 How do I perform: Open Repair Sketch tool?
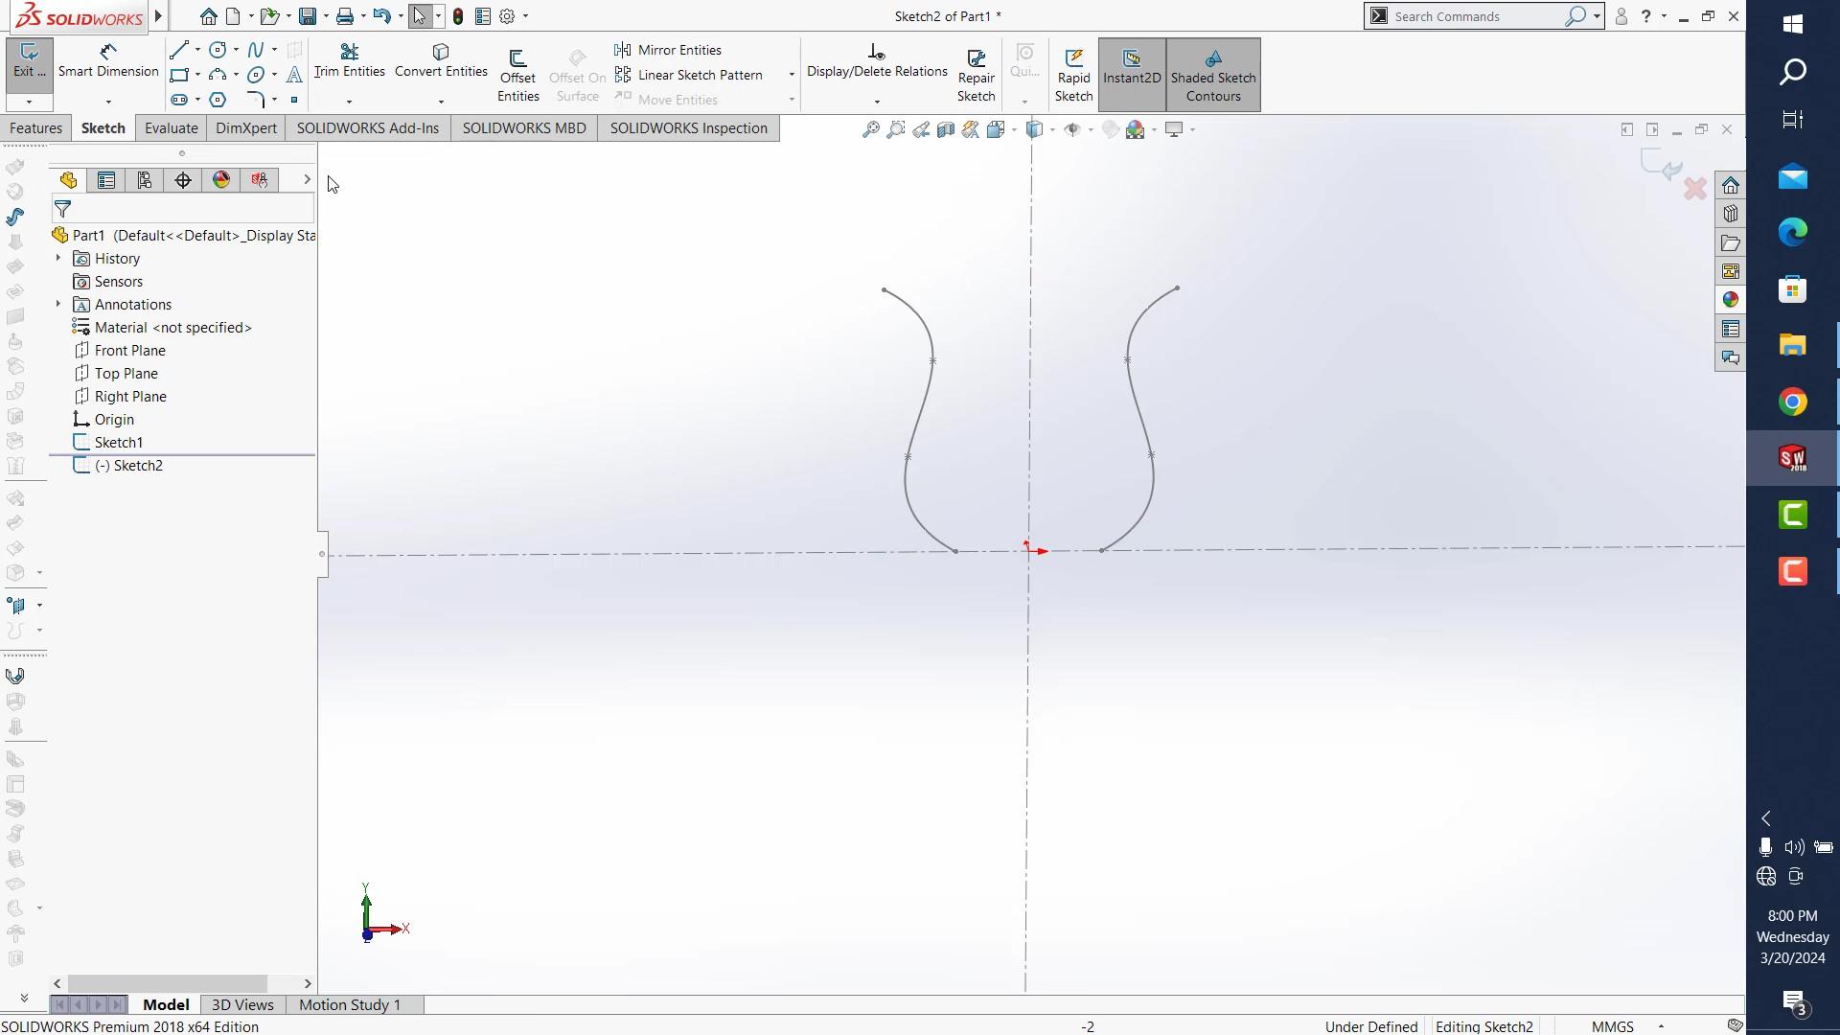[976, 75]
